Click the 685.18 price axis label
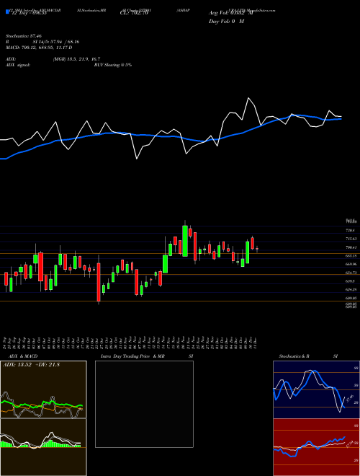 pyautogui.click(x=351, y=256)
